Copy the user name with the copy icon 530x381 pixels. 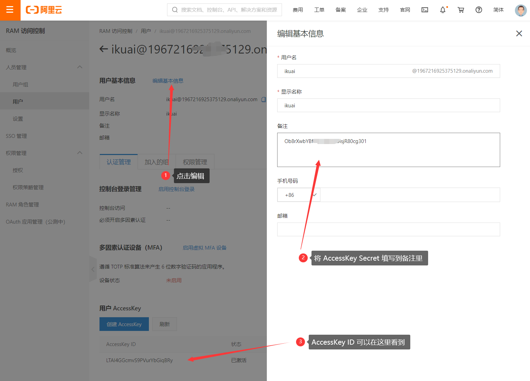click(263, 99)
